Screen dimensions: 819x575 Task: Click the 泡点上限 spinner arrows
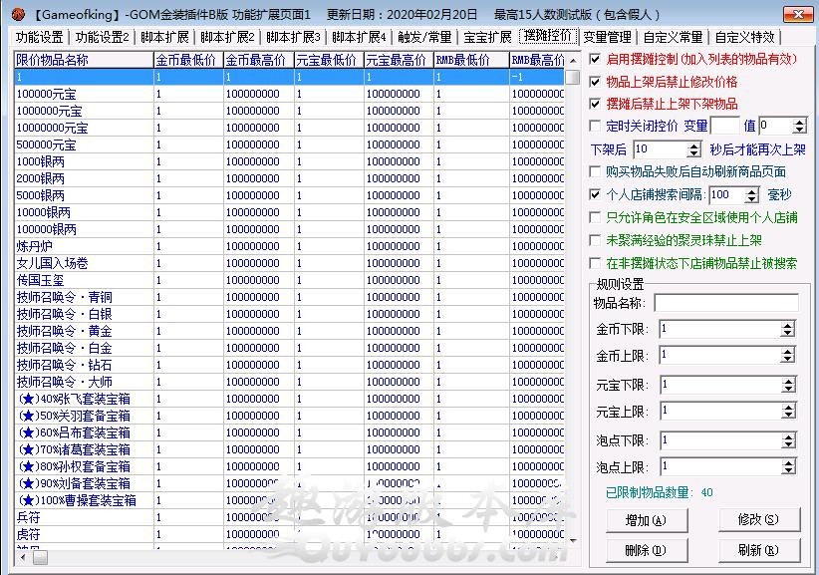click(x=789, y=467)
